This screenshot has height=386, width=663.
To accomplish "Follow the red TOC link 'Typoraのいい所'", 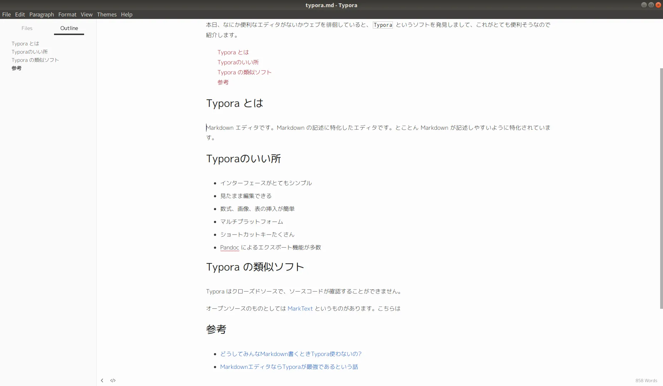I will (238, 62).
